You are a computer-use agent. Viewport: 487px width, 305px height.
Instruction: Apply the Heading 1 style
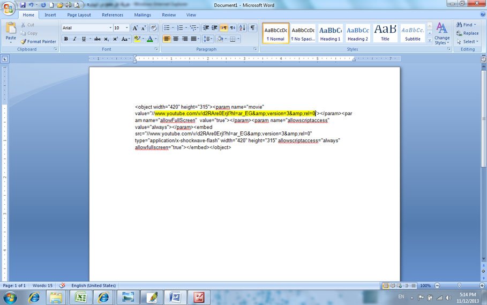click(330, 33)
